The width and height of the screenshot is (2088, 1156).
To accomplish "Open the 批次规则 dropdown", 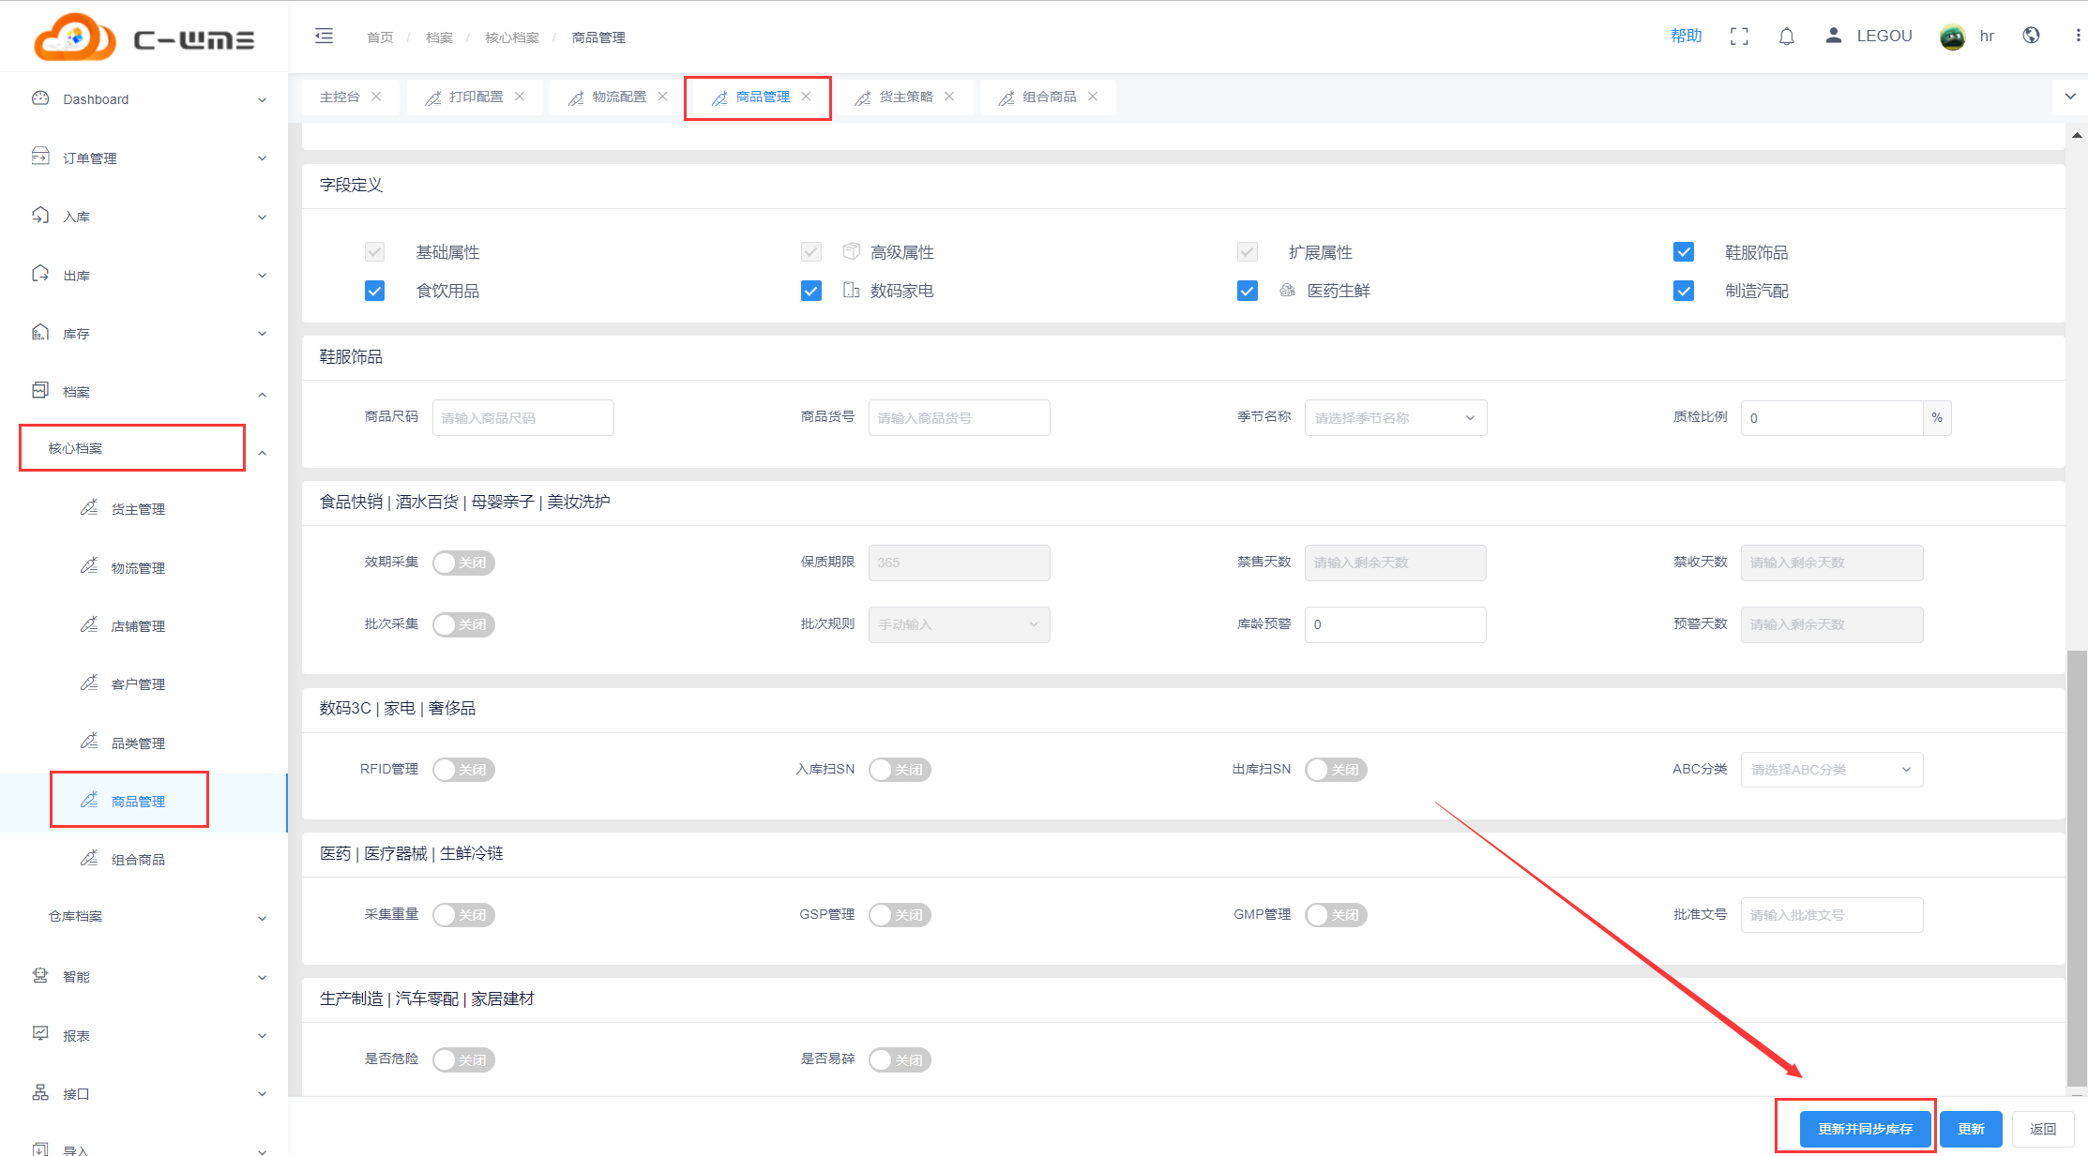I will [959, 624].
